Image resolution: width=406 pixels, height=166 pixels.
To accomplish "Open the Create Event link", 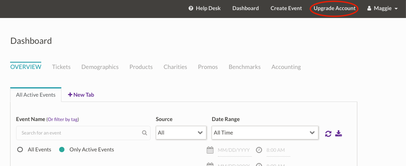I will 286,8.
